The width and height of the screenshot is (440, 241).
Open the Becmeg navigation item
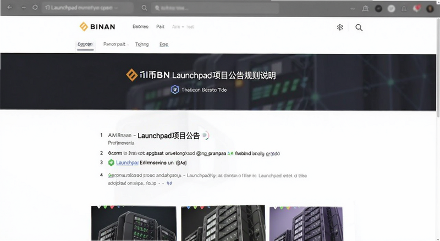point(140,26)
